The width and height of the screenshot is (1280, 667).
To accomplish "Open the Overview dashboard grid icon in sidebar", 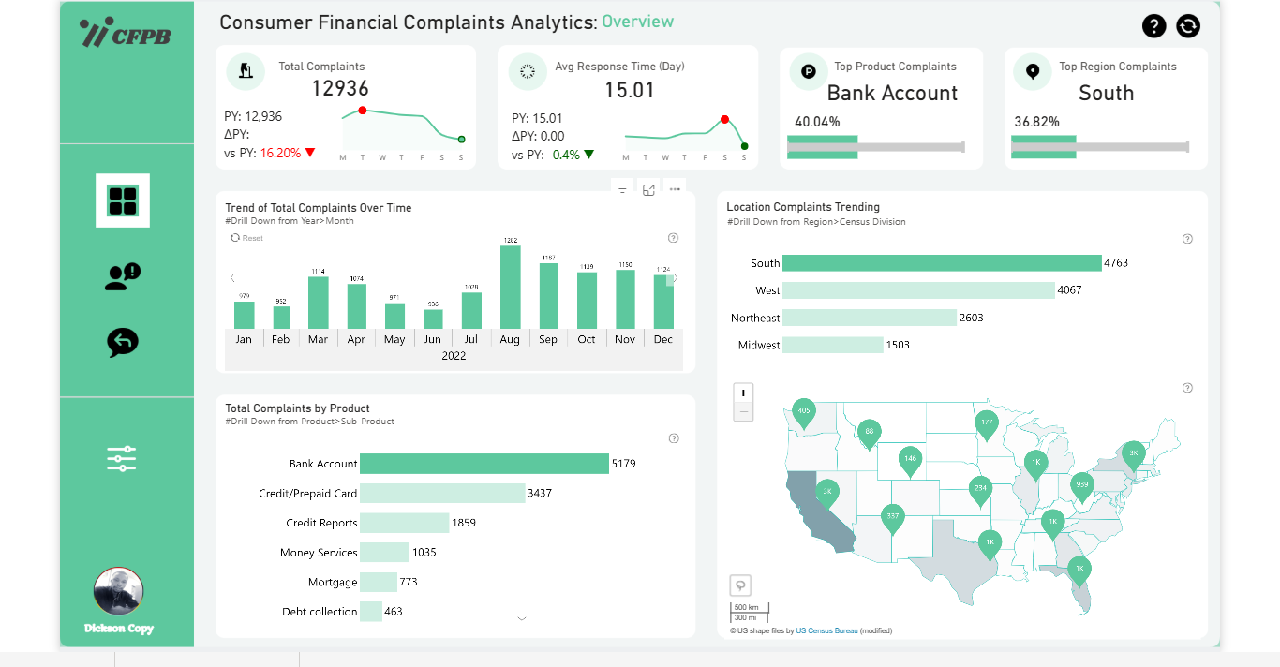I will [x=123, y=200].
